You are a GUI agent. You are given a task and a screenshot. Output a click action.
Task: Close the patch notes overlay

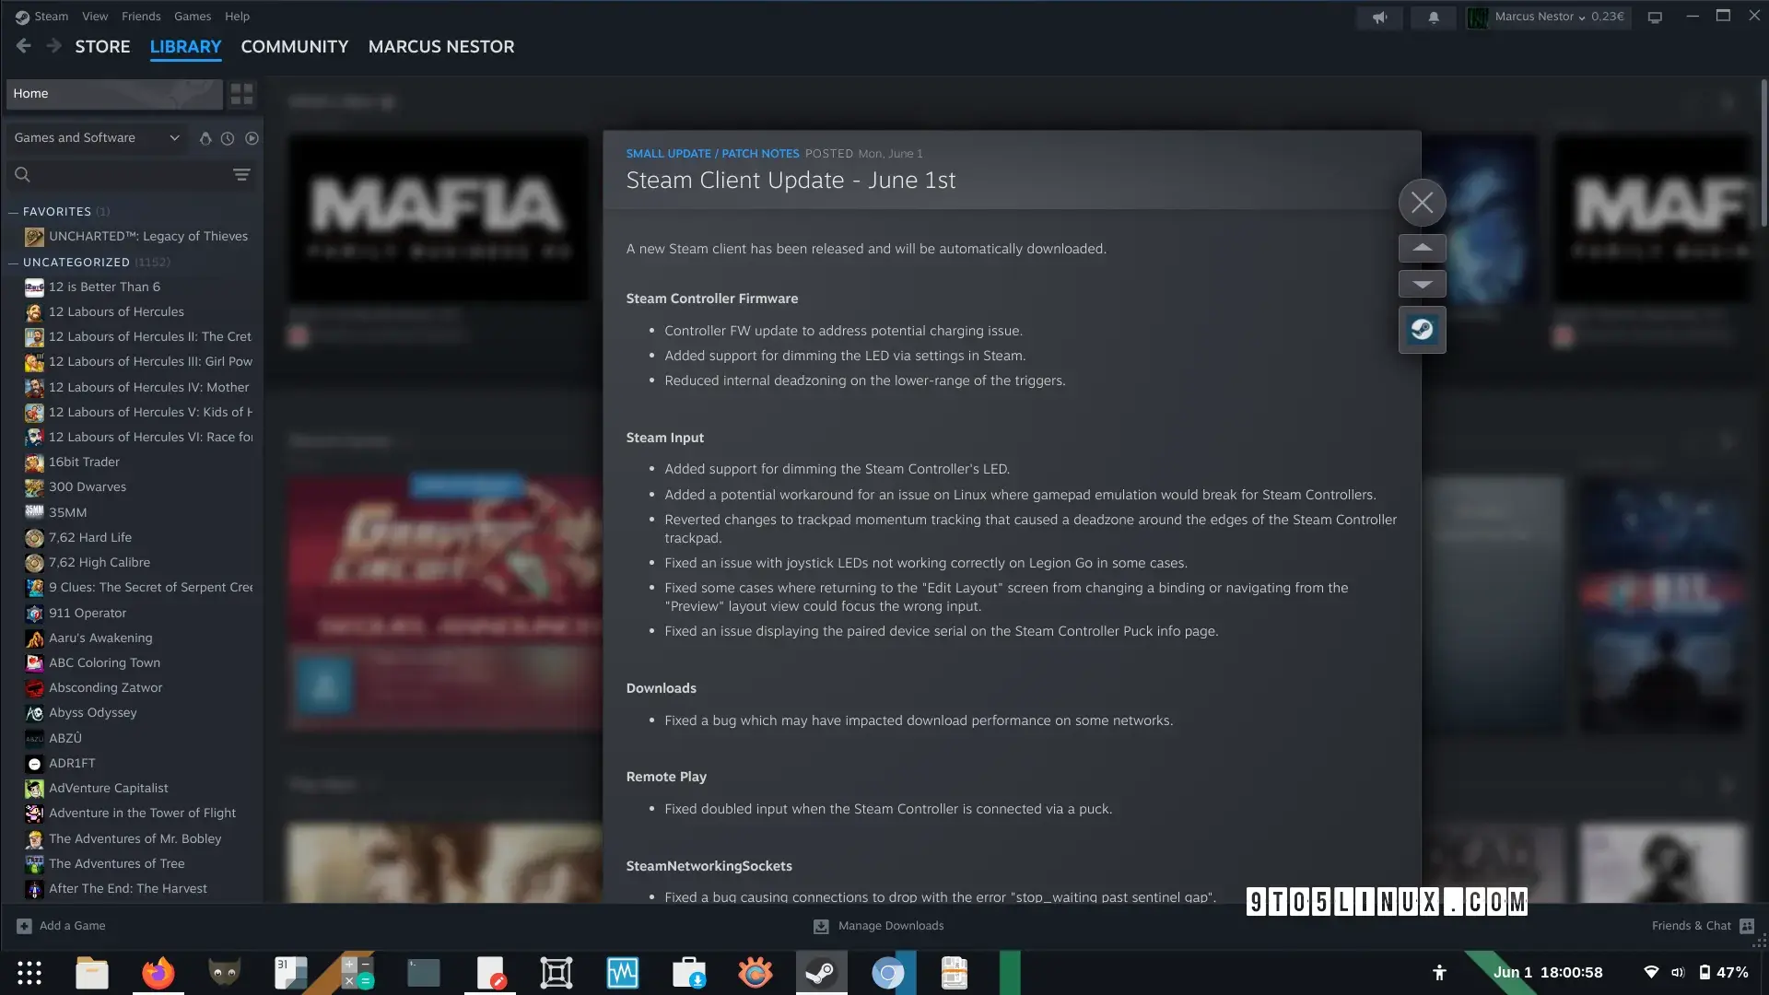coord(1422,203)
